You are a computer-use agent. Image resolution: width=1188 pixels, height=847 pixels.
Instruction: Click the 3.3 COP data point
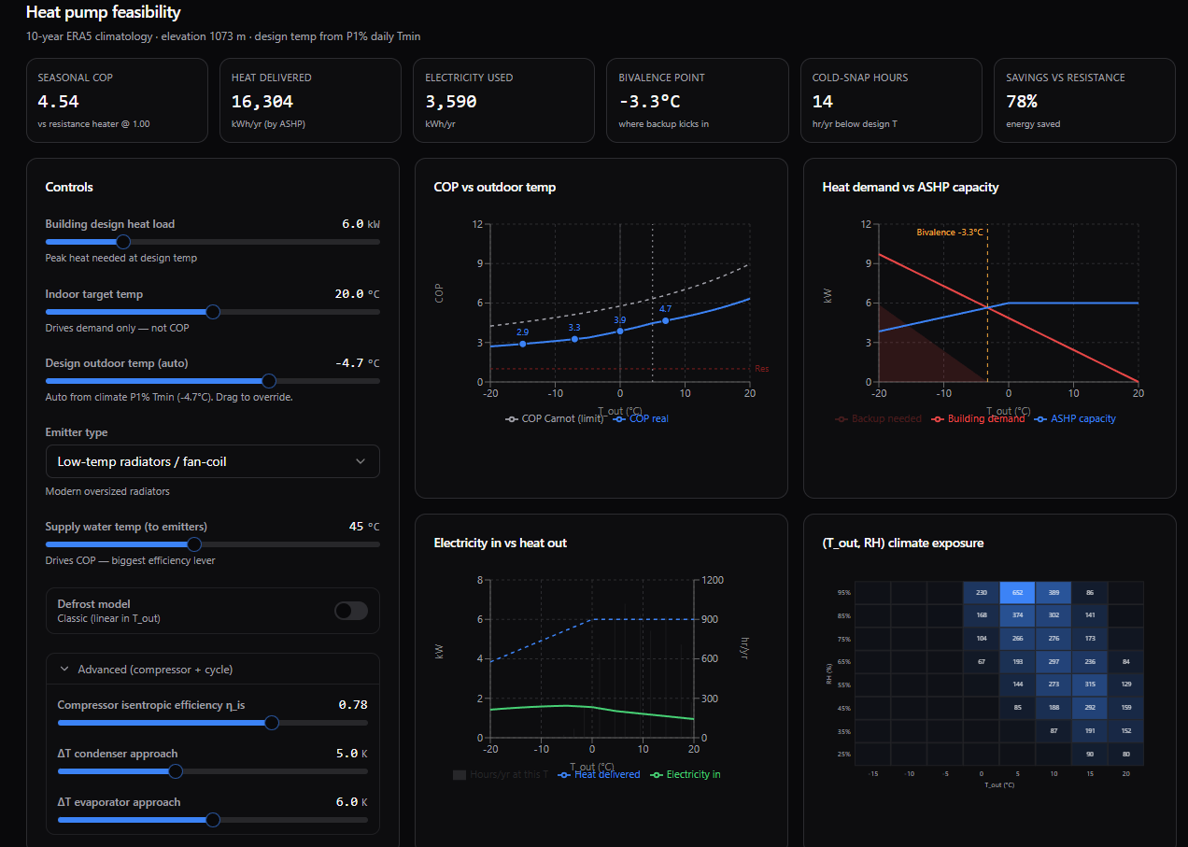tap(574, 338)
